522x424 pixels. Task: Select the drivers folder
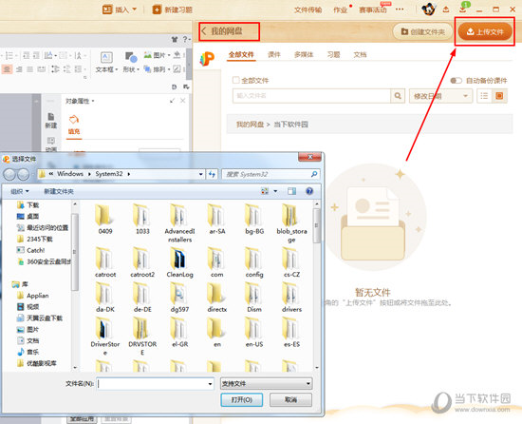tap(291, 298)
